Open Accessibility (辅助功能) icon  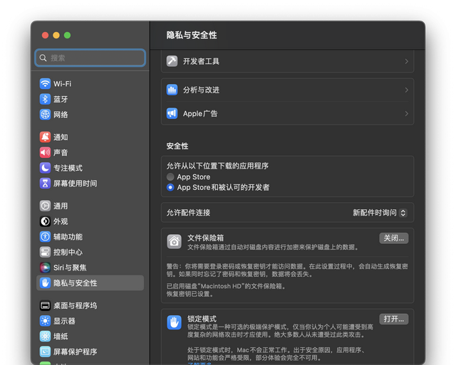pos(45,237)
